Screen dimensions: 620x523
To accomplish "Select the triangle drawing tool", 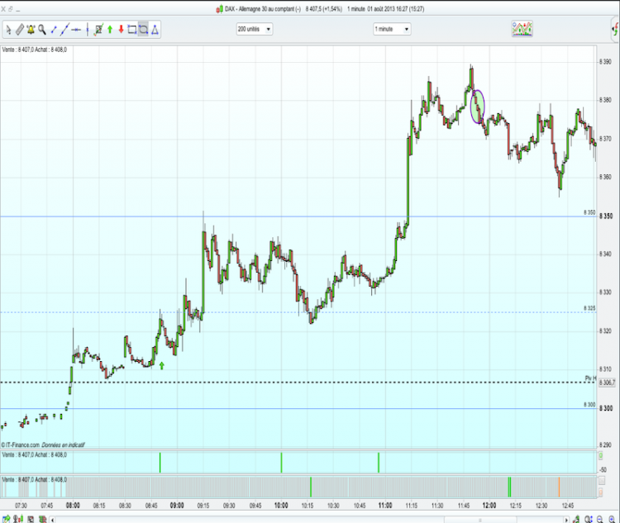I will [155, 29].
